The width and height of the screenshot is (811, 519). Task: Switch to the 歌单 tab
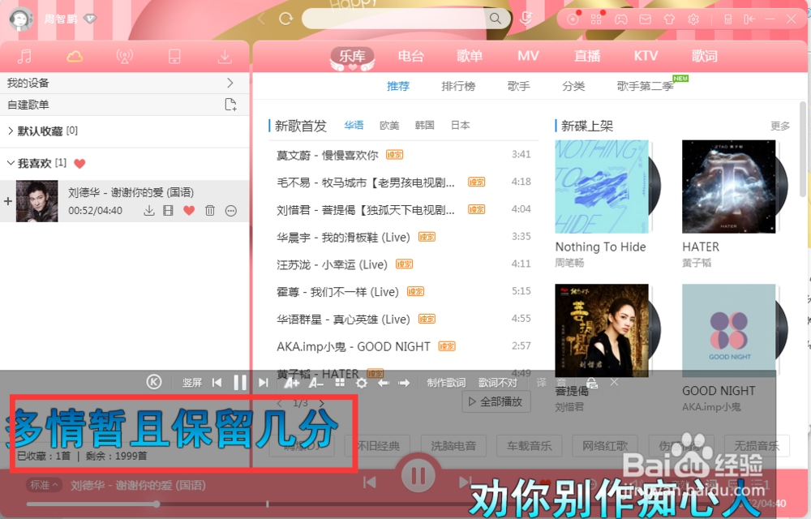(x=470, y=56)
